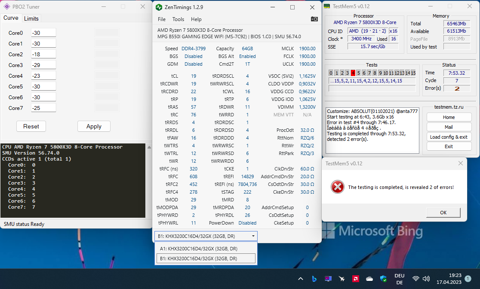Click VDIMM value 1,3200V
The height and width of the screenshot is (289, 480).
pos(307,107)
